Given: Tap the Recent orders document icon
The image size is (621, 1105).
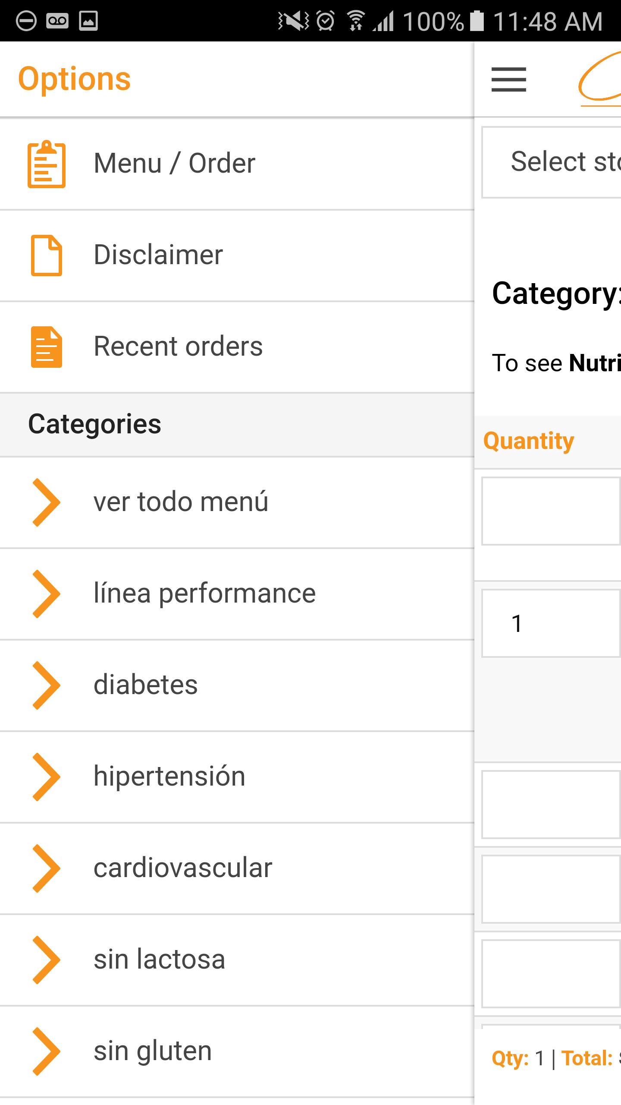Looking at the screenshot, I should click(47, 347).
